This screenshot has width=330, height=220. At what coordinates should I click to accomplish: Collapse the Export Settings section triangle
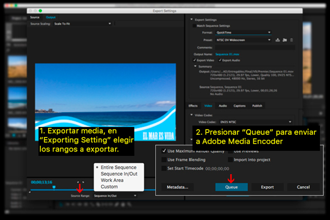pyautogui.click(x=192, y=20)
